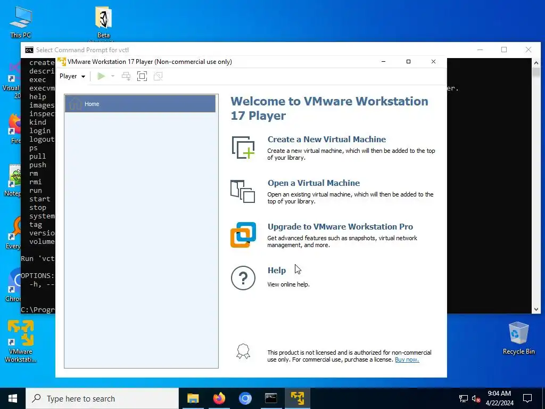Click the Help question mark icon
The image size is (545, 409).
point(243,278)
